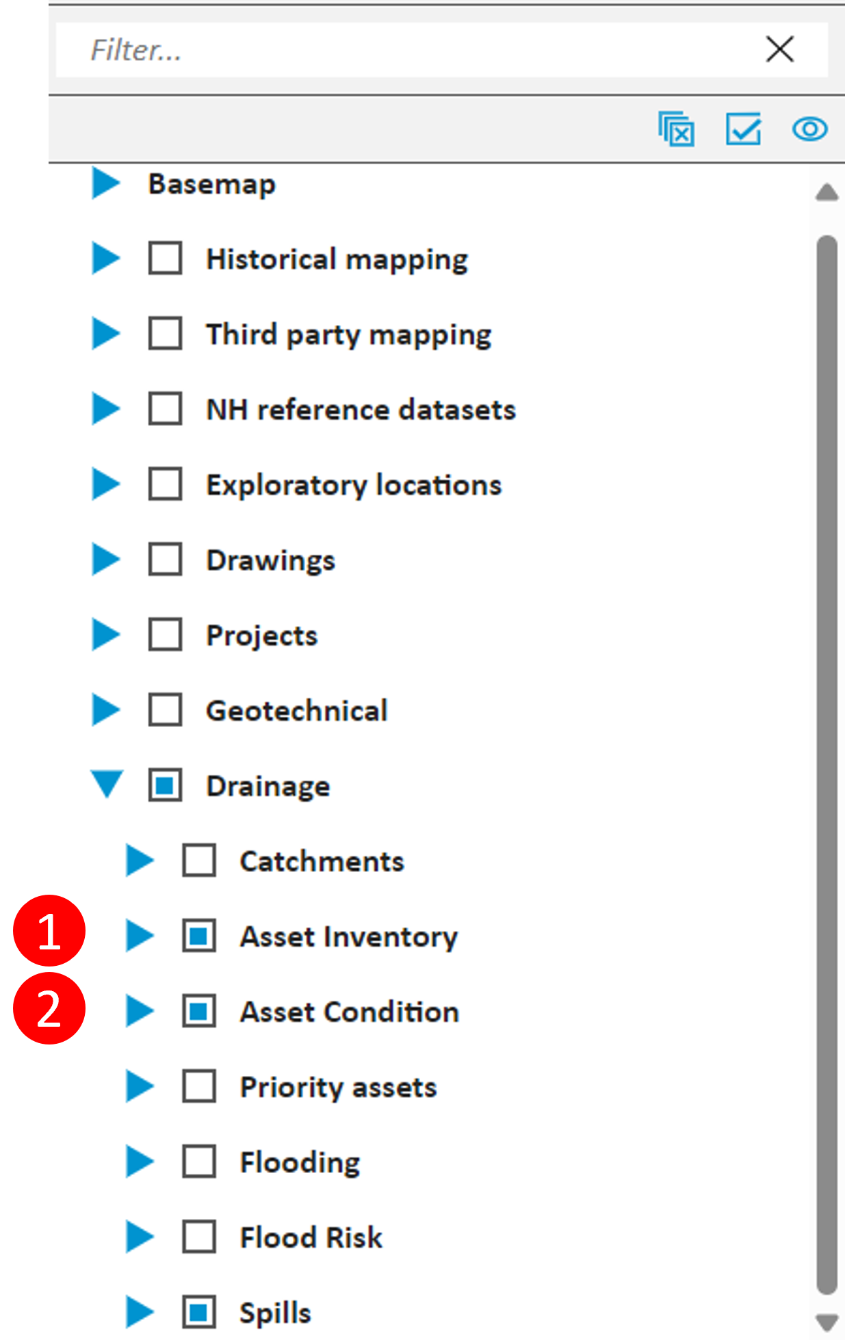The image size is (845, 1340).
Task: Click the scrollbar up arrow
Action: 827,192
